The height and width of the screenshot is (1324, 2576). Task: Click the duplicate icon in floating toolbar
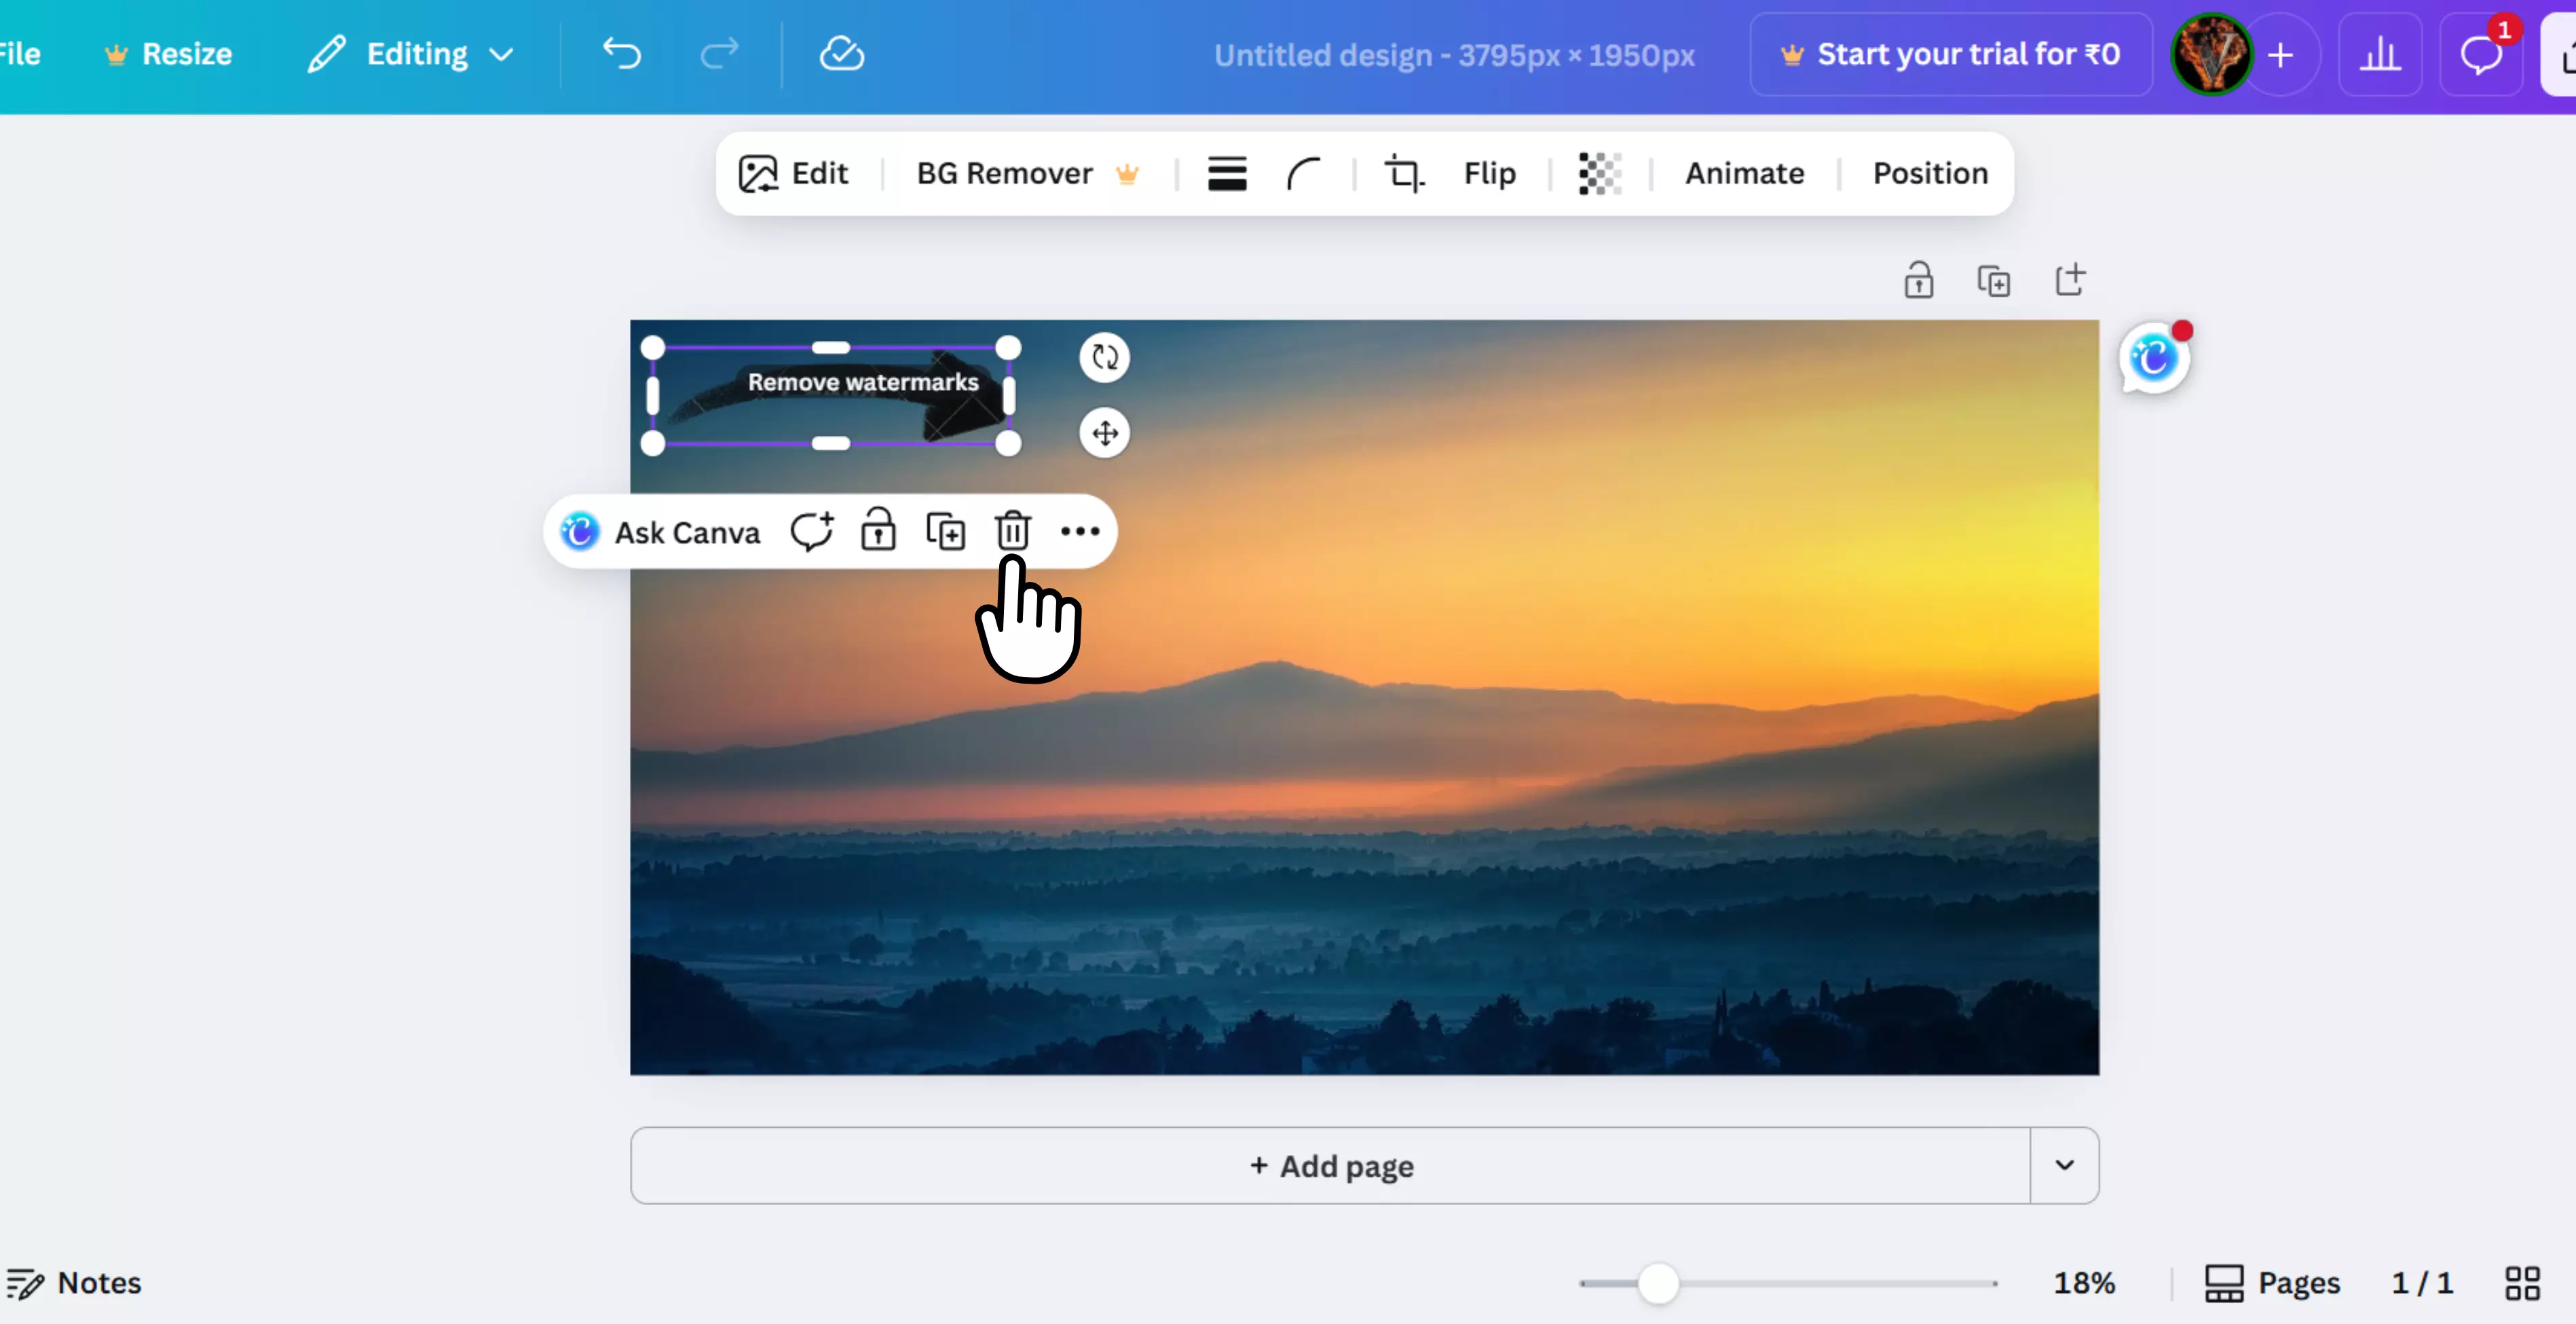pyautogui.click(x=945, y=531)
